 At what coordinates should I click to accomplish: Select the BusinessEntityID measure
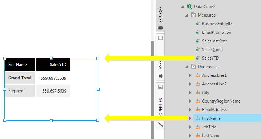pyautogui.click(x=217, y=24)
